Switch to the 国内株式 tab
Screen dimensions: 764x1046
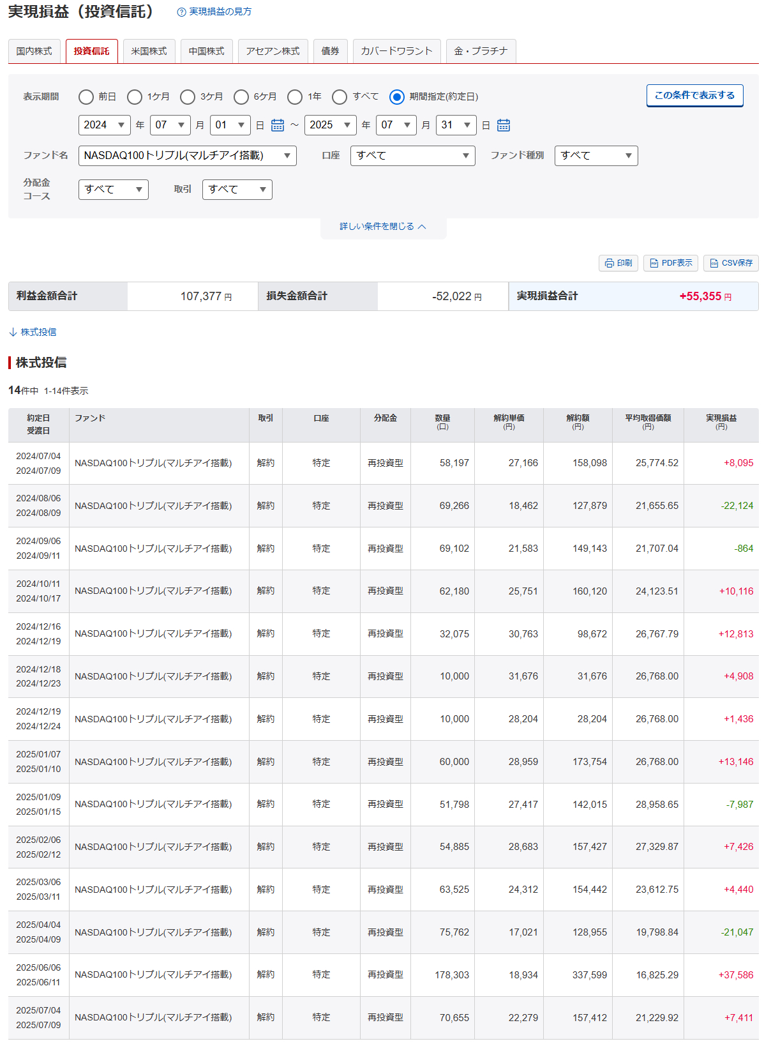point(34,51)
